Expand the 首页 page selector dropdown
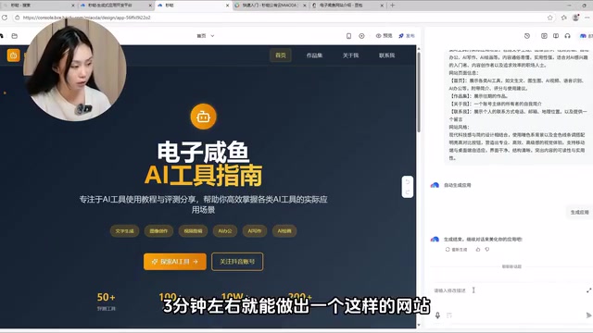 pos(206,36)
